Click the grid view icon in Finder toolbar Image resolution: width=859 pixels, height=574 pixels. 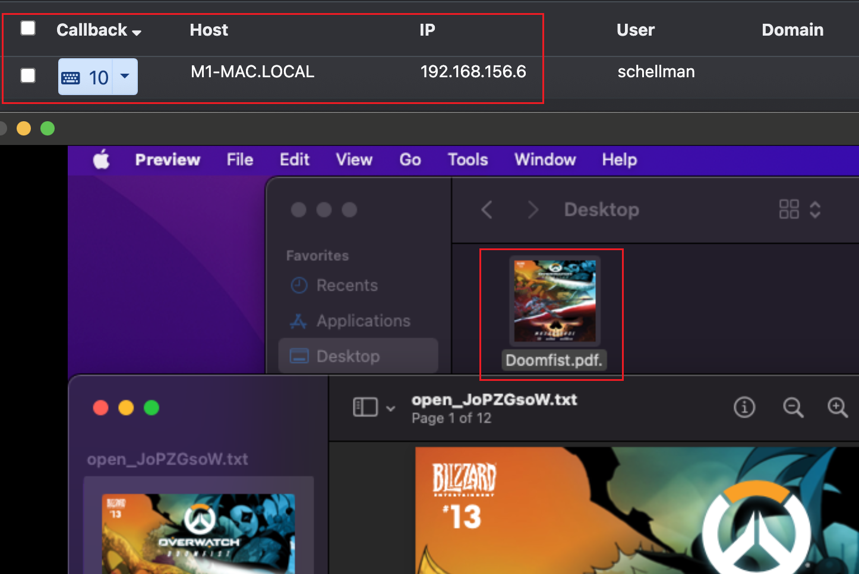click(789, 209)
